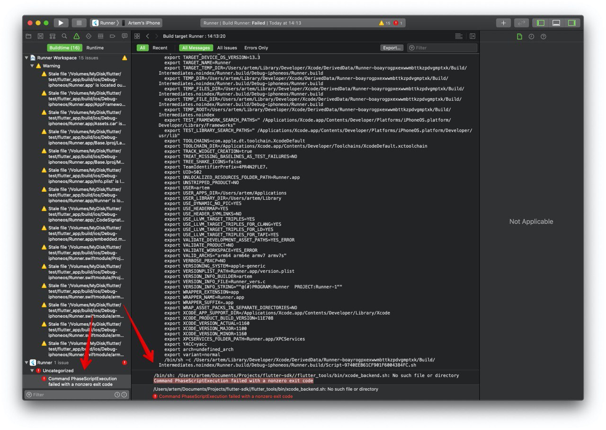This screenshot has height=430, width=606.
Task: Click the Add Editor on right icon
Action: 472,36
